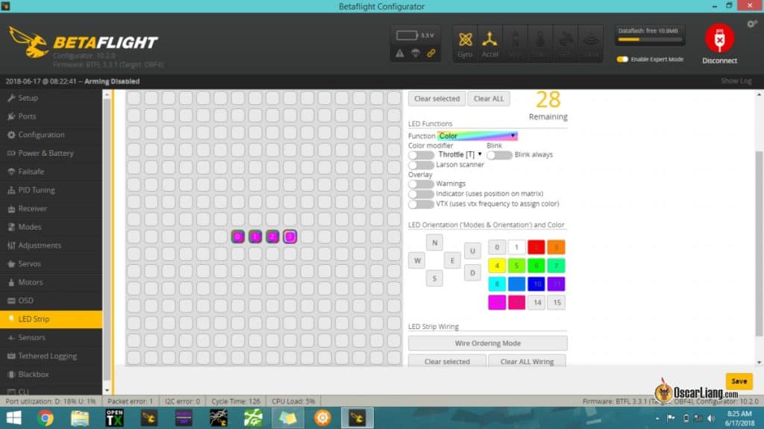Click the Receiver tab icon
764x429 pixels.
click(x=11, y=209)
